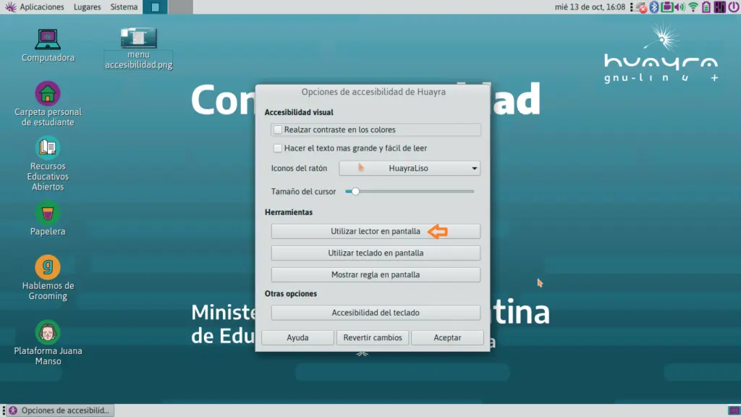Click the purple screenshot tray icon
Screen dimensions: 741x417
click(666, 7)
